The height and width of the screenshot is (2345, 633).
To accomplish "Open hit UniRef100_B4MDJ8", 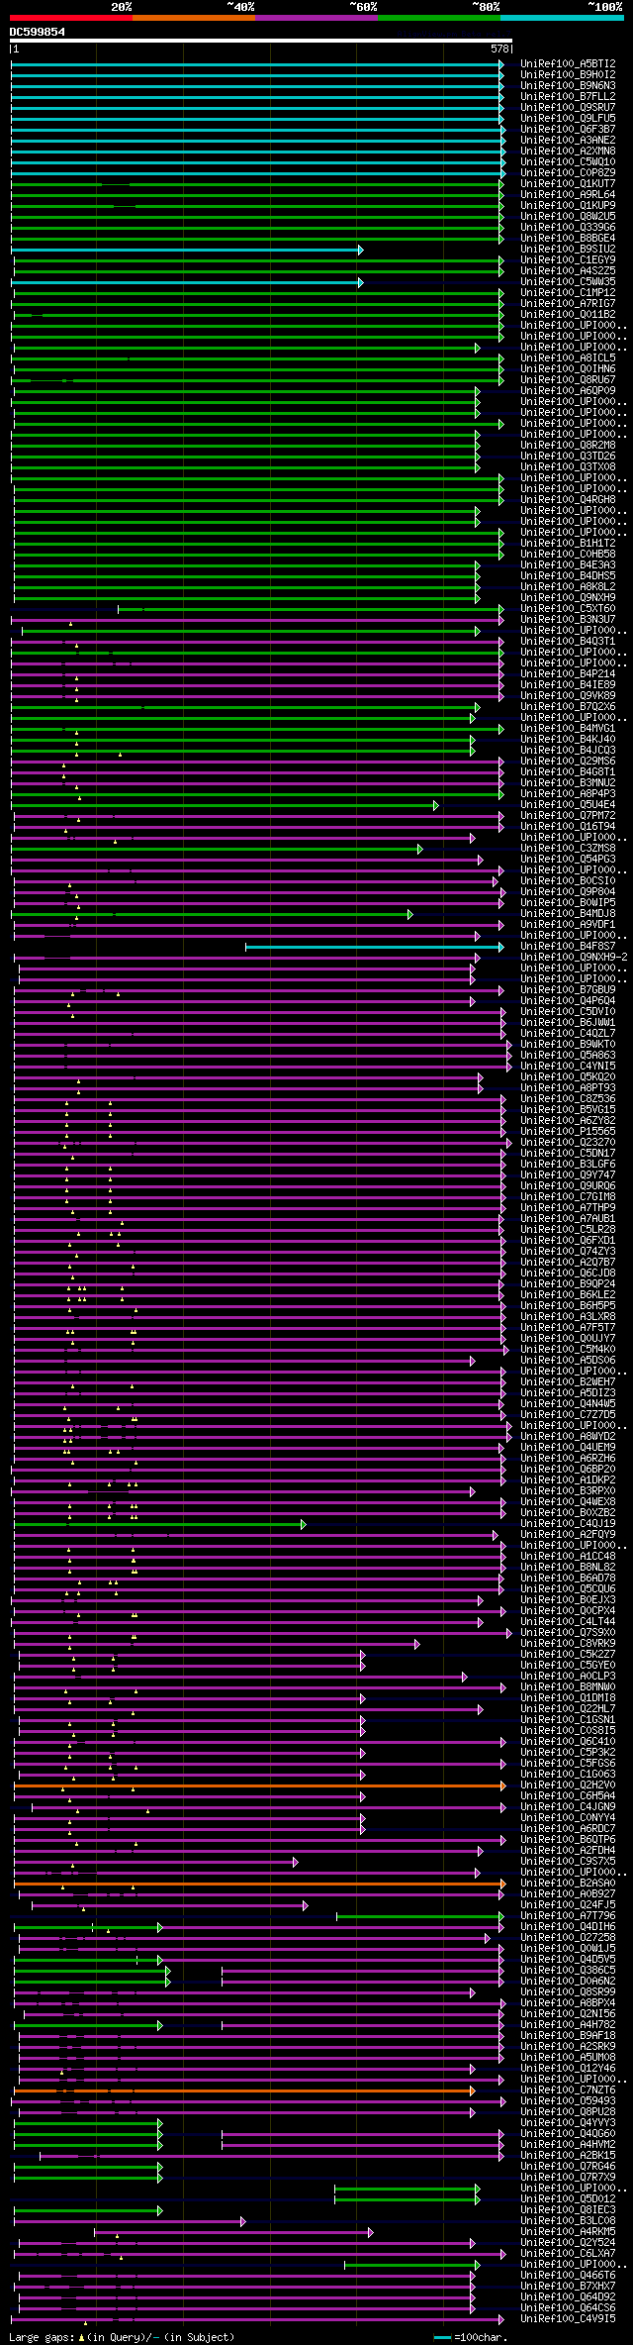I will coord(568,913).
